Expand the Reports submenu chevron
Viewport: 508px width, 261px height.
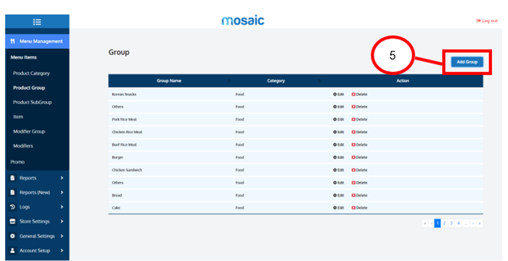(62, 178)
